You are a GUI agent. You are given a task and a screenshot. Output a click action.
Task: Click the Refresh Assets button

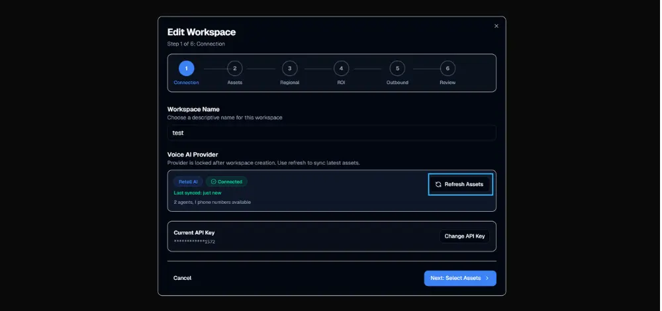point(459,185)
